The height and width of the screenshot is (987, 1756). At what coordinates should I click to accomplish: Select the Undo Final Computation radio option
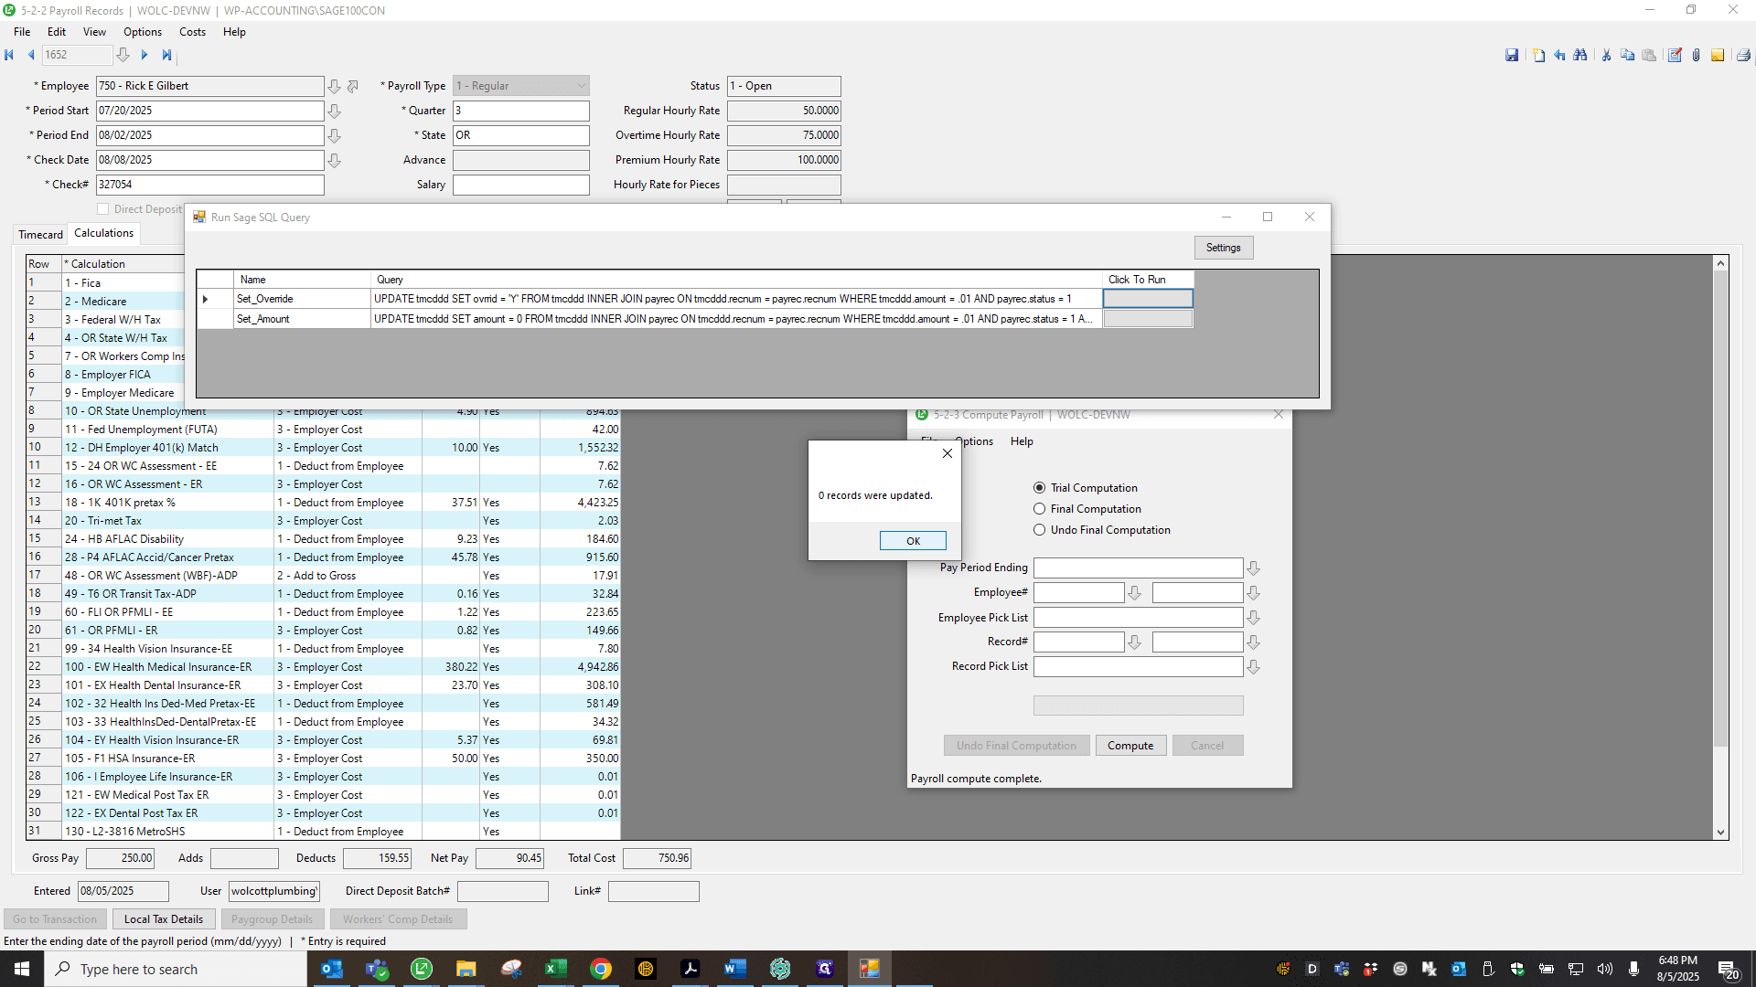1039,530
